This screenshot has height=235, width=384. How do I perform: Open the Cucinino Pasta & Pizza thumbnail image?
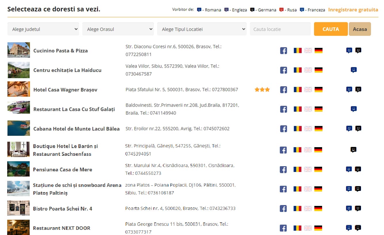[x=19, y=50]
